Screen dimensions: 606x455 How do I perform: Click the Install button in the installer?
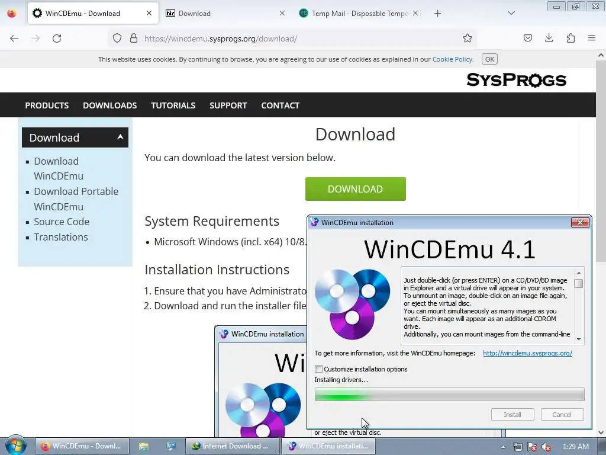[512, 414]
